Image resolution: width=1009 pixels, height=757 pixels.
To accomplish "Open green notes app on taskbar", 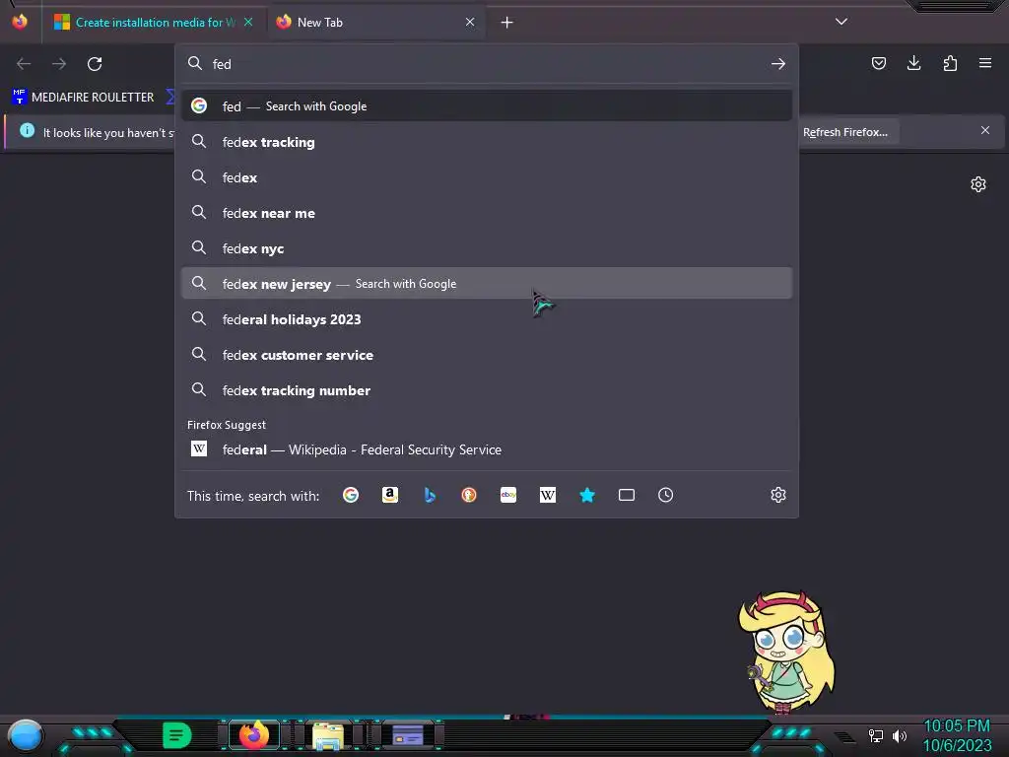I will point(177,735).
